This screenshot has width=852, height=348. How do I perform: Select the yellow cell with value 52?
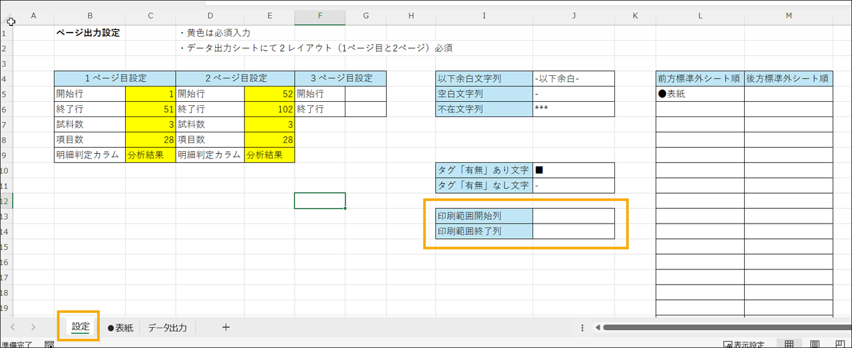coord(269,94)
